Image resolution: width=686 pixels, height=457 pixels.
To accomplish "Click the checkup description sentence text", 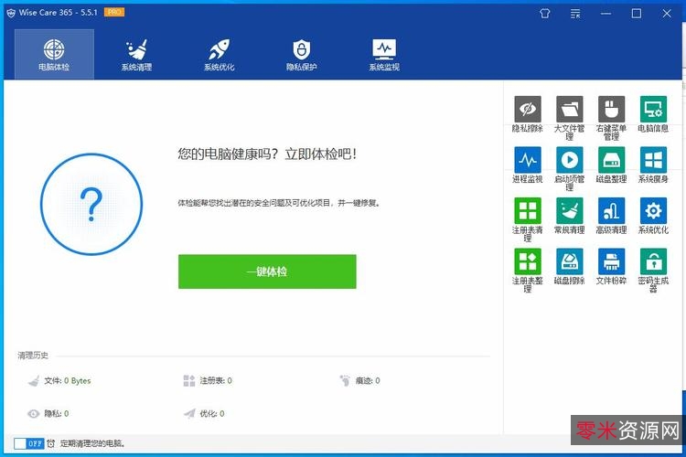I will coord(279,203).
